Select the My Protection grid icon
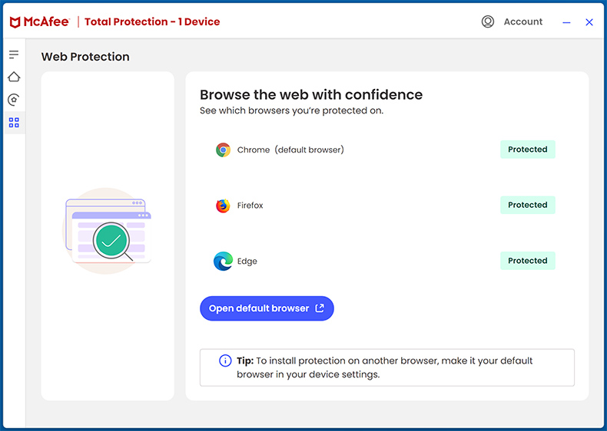 14,123
